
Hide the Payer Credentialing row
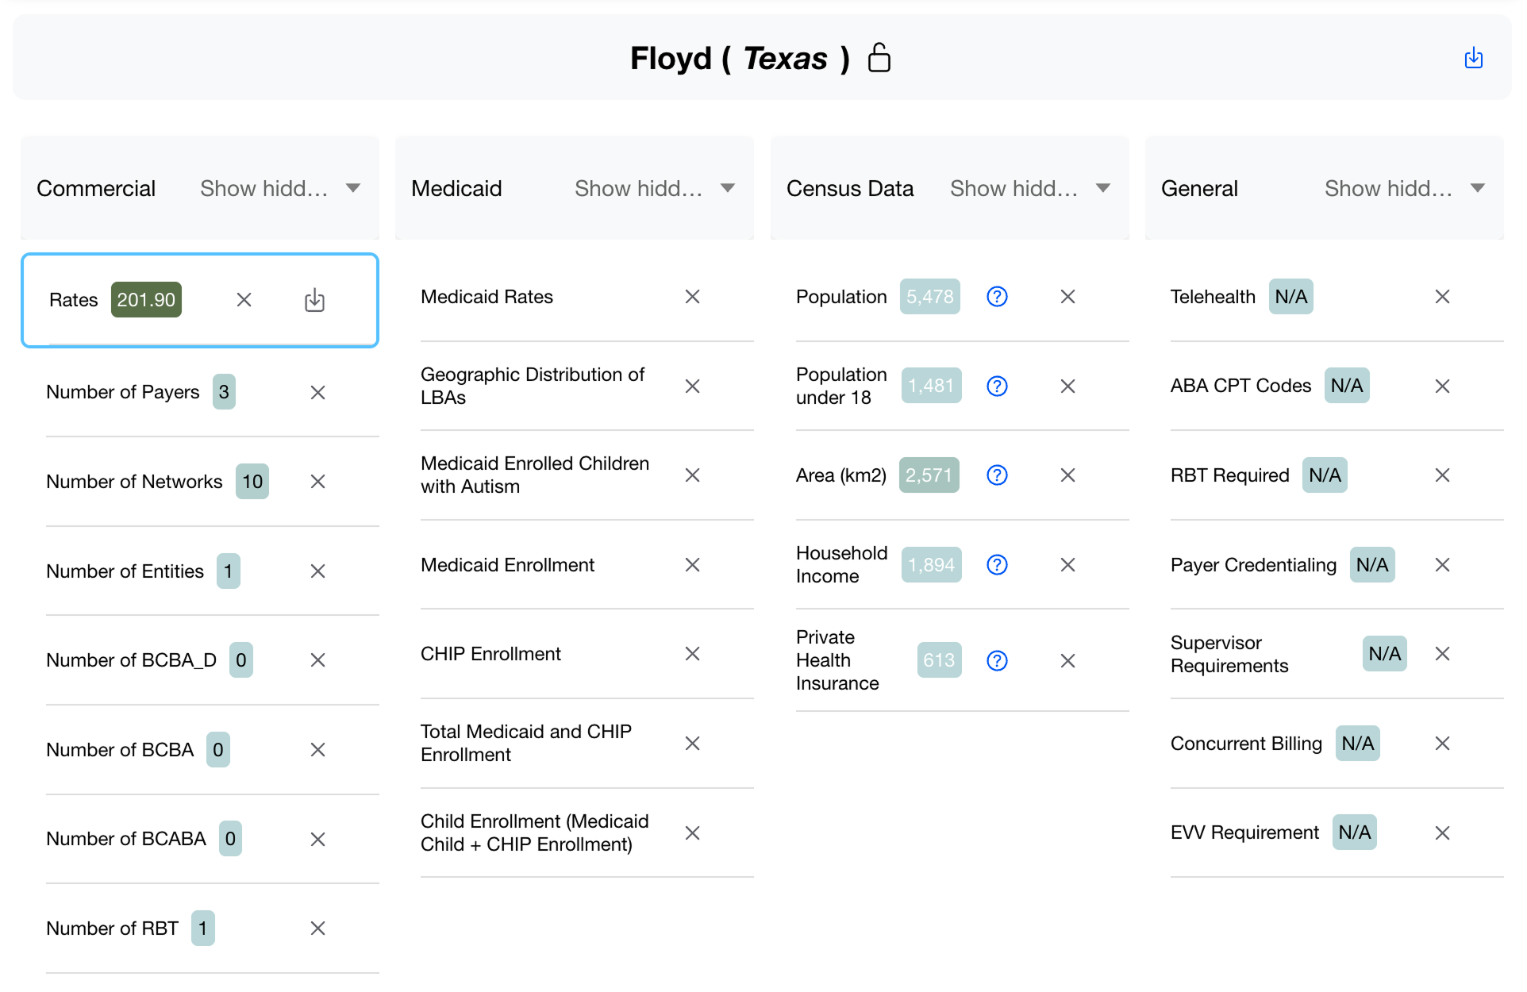tap(1443, 565)
